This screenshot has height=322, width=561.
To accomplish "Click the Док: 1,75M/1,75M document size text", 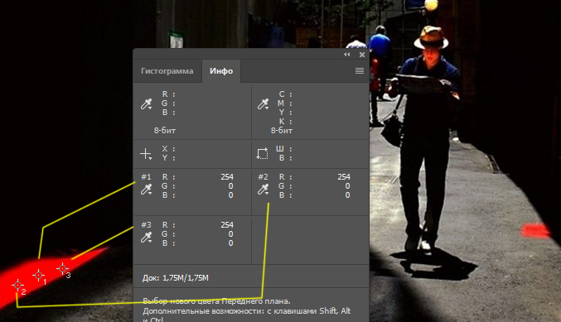I will (x=176, y=277).
